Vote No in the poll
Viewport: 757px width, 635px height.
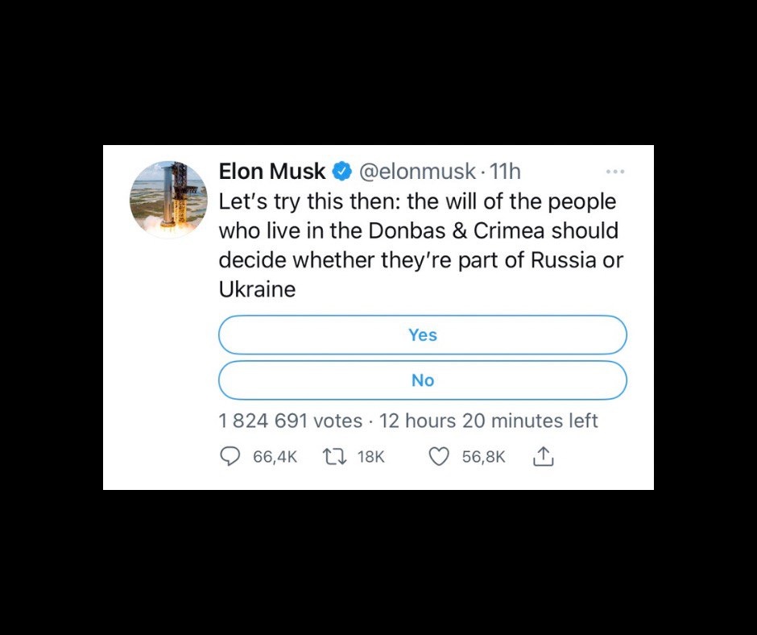[x=422, y=380]
